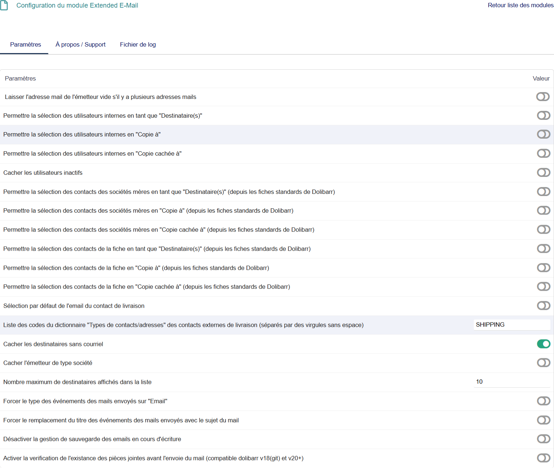Click the module configuration page icon
The height and width of the screenshot is (469, 554).
click(x=4, y=5)
